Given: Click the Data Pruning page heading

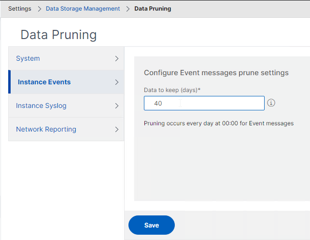Looking at the screenshot, I should (58, 35).
